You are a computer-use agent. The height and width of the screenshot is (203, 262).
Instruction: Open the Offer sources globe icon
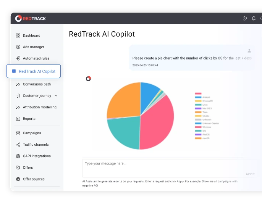[x=18, y=179]
